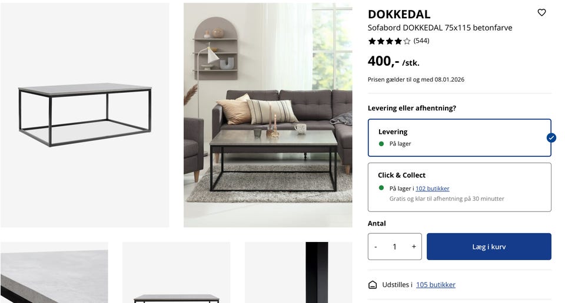Open the 102 butikker link
Viewport: 565px width, 303px height.
pyautogui.click(x=433, y=188)
